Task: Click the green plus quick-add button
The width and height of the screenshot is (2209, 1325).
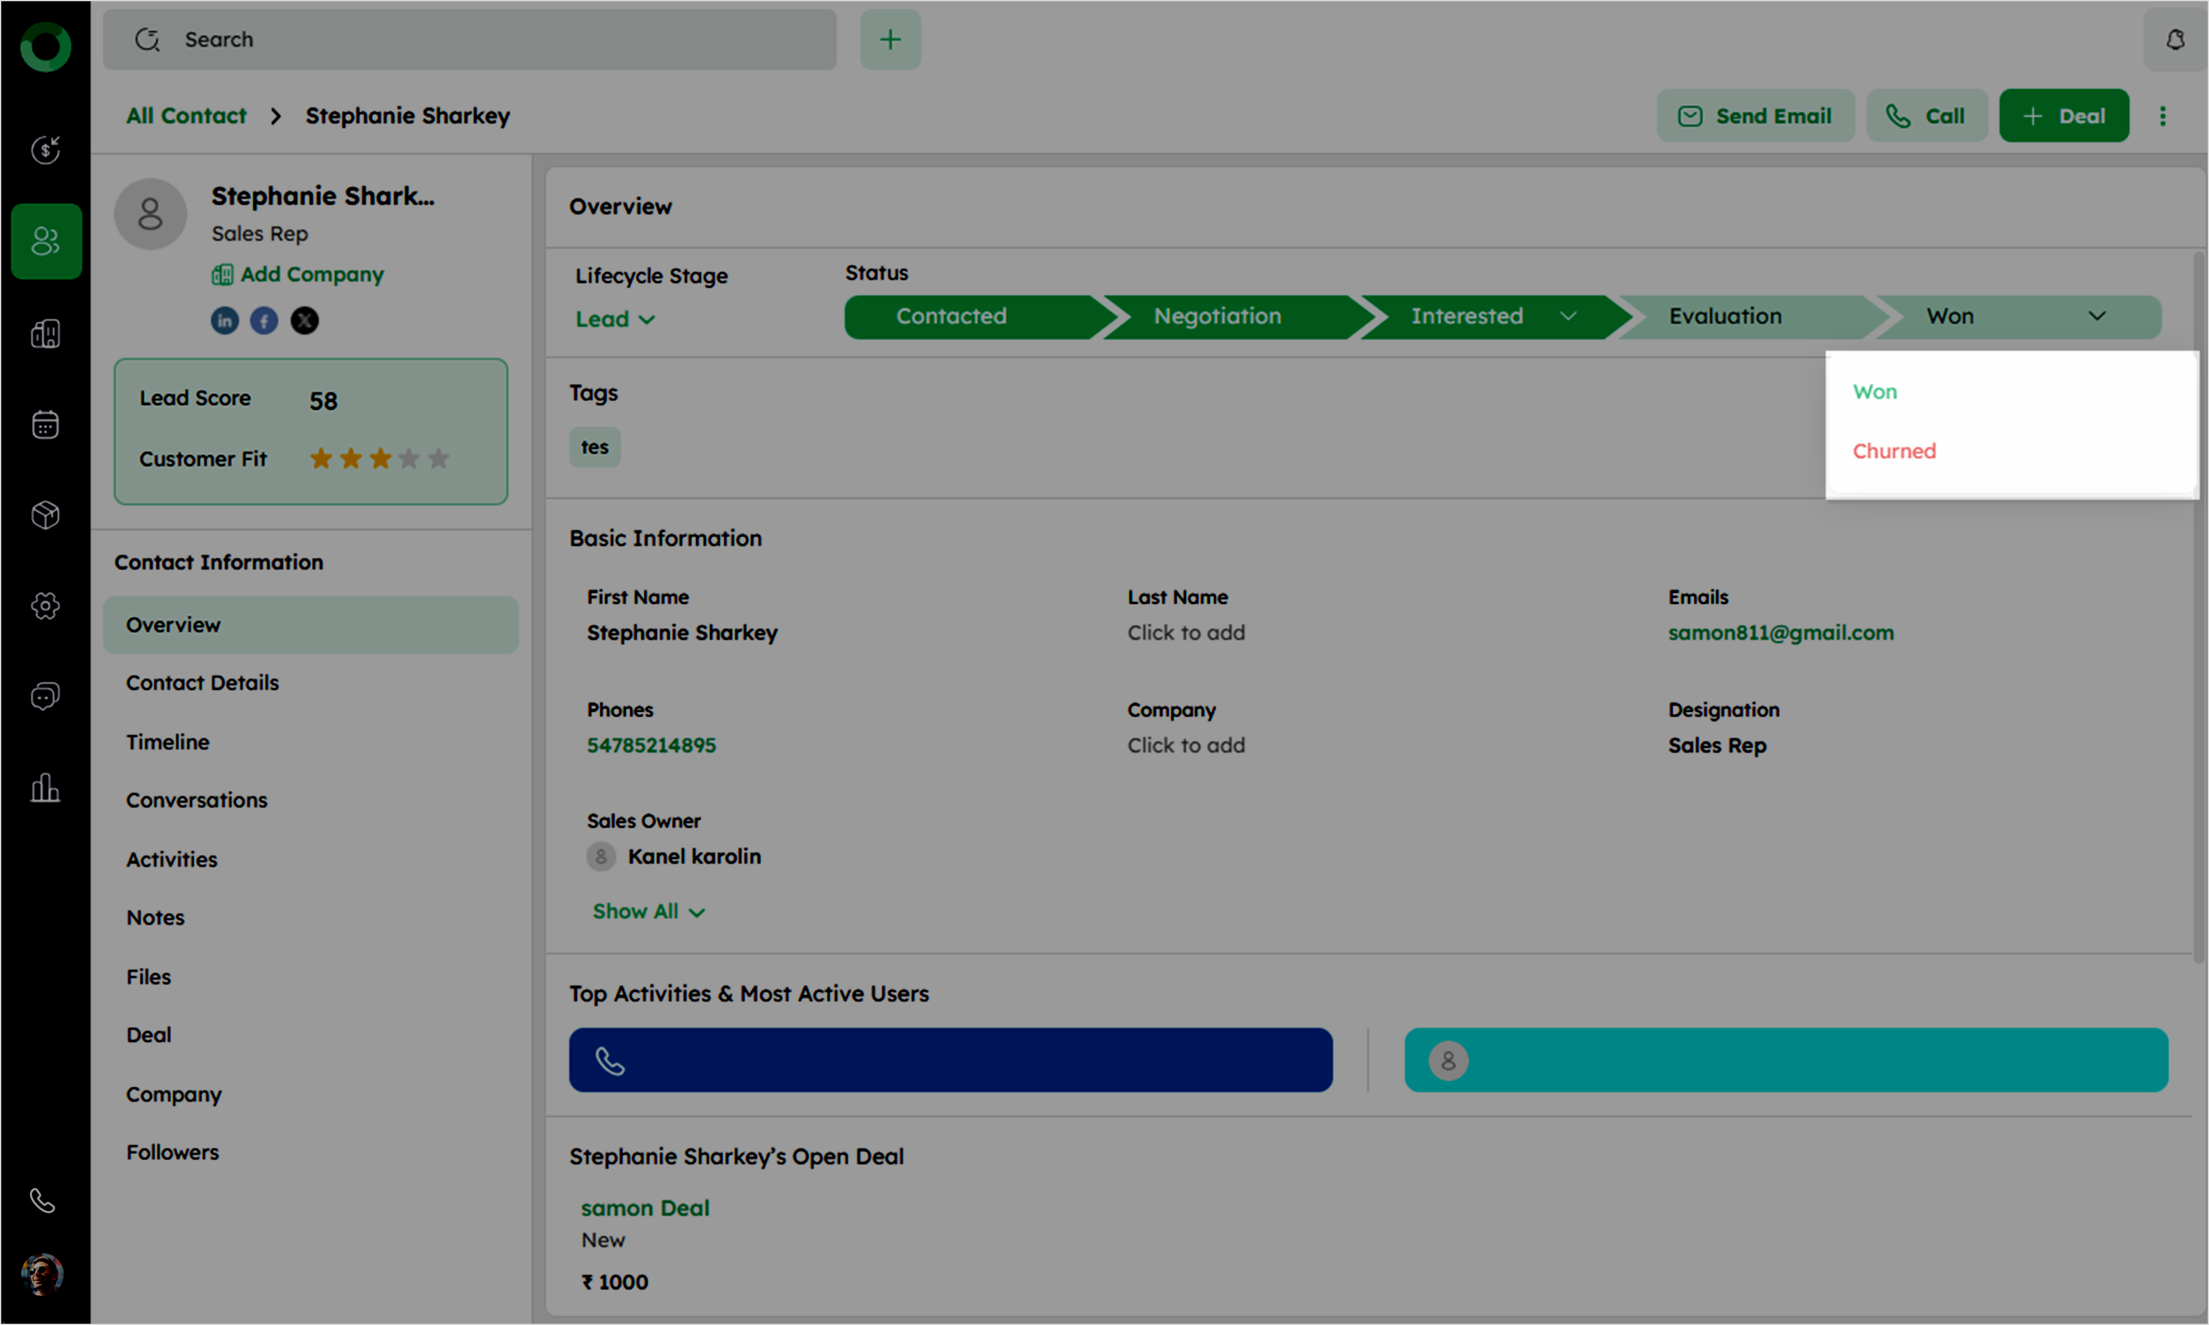Action: [x=890, y=39]
